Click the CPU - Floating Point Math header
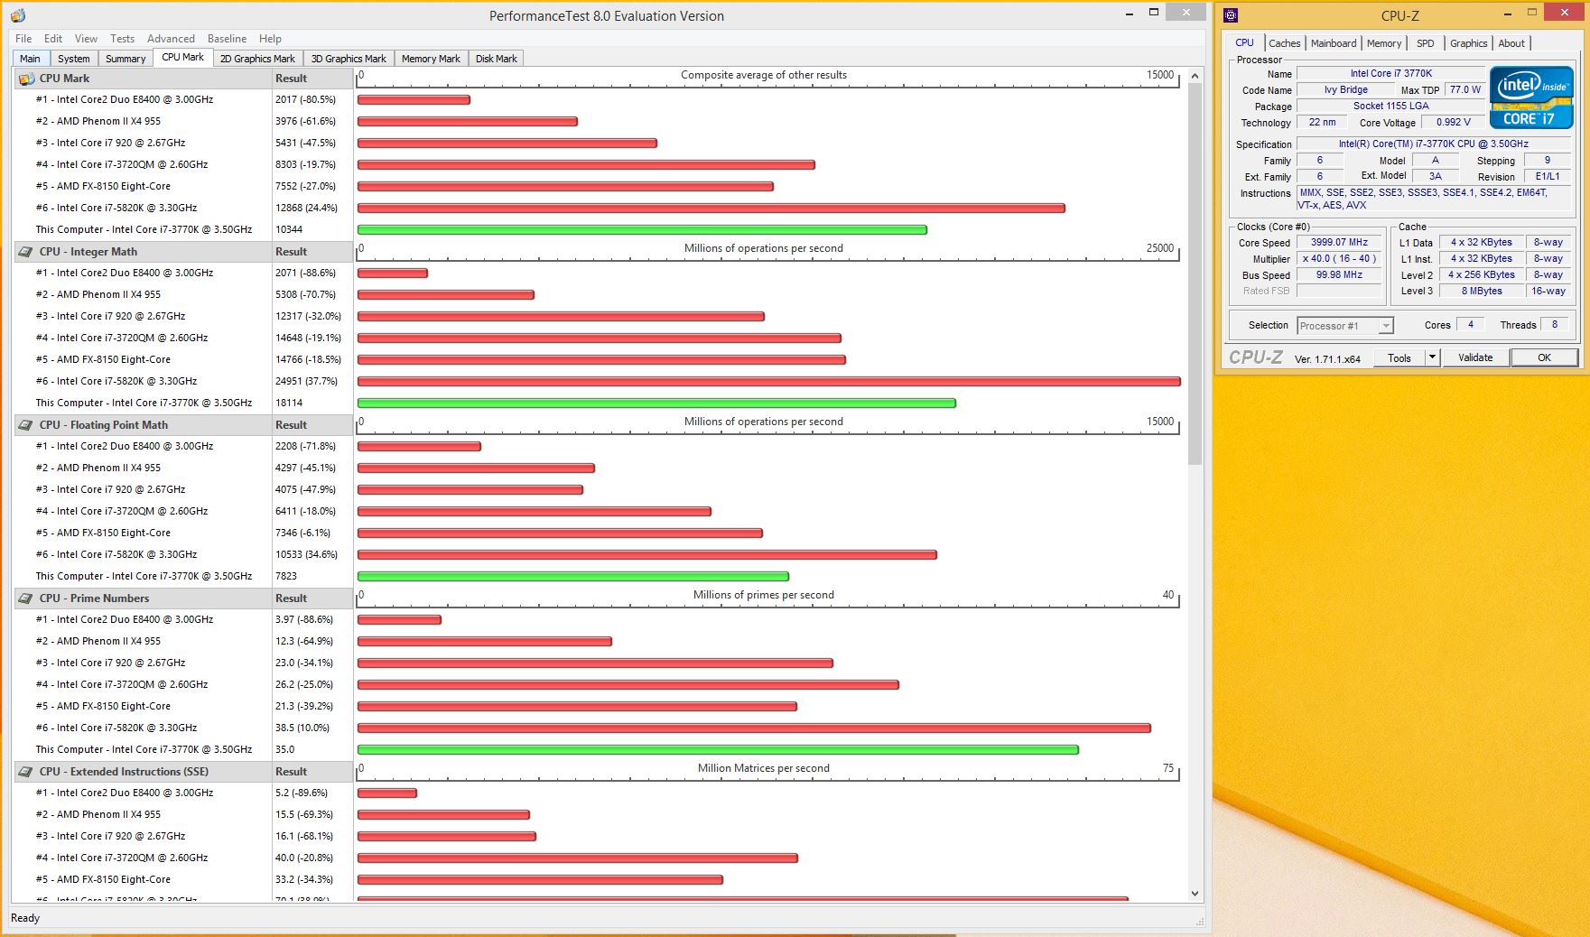The height and width of the screenshot is (937, 1590). pyautogui.click(x=143, y=425)
